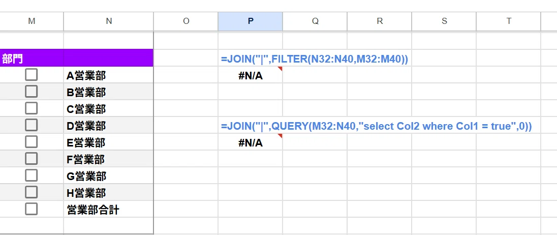Check the A営業部 checkbox
Viewport: 557px width, 235px height.
click(x=32, y=75)
